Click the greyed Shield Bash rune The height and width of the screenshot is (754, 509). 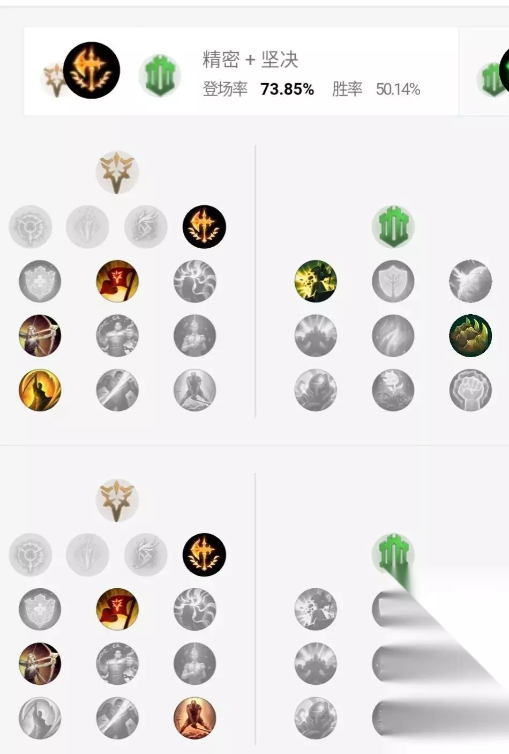(x=470, y=281)
